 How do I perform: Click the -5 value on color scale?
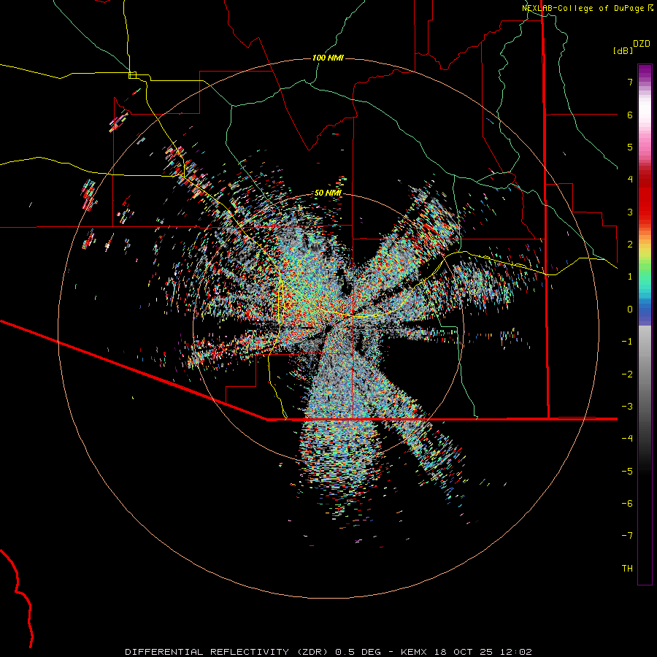pos(627,472)
